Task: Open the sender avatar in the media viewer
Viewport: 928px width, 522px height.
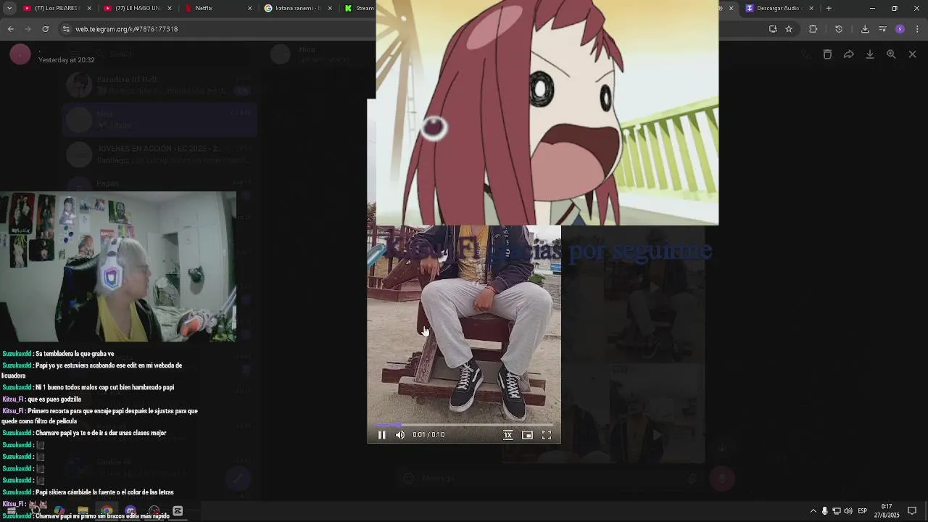Action: [x=20, y=54]
